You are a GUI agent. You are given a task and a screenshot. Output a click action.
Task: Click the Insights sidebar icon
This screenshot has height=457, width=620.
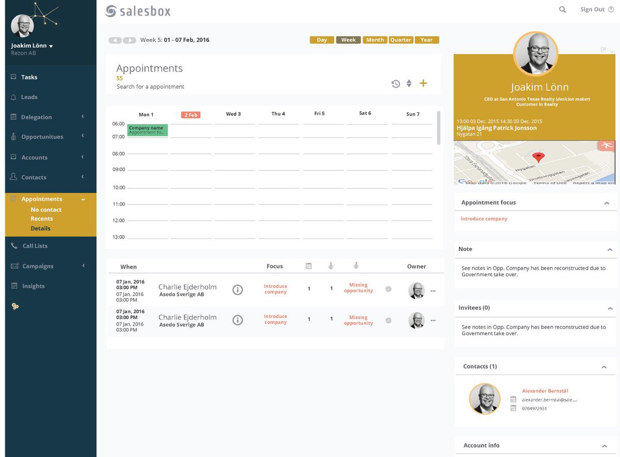tap(13, 286)
